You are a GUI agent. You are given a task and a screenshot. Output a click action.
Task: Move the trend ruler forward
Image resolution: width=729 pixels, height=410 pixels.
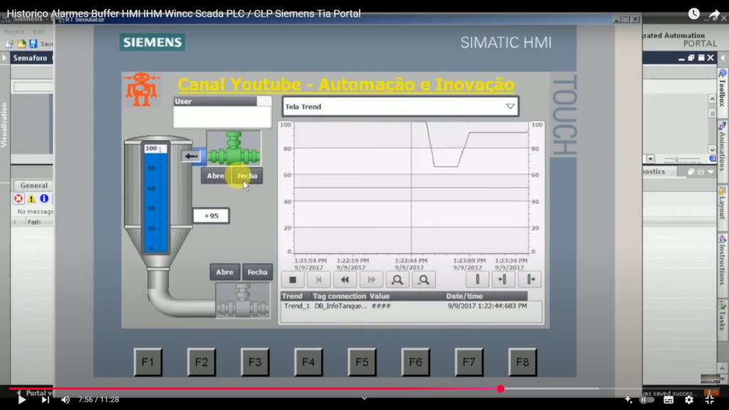(x=530, y=279)
